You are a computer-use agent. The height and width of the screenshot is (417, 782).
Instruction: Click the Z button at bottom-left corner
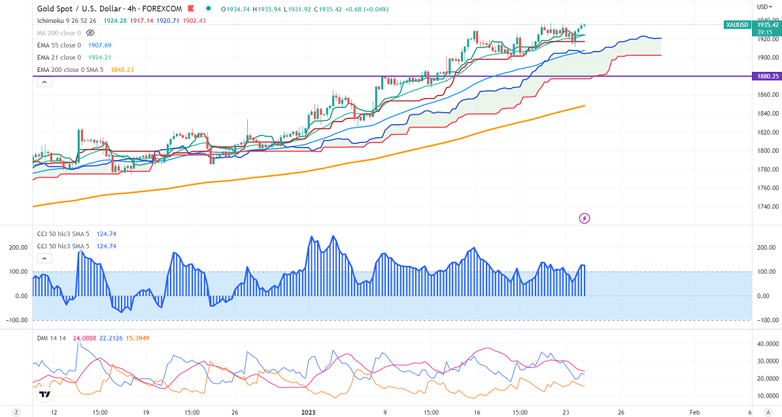pos(17,412)
